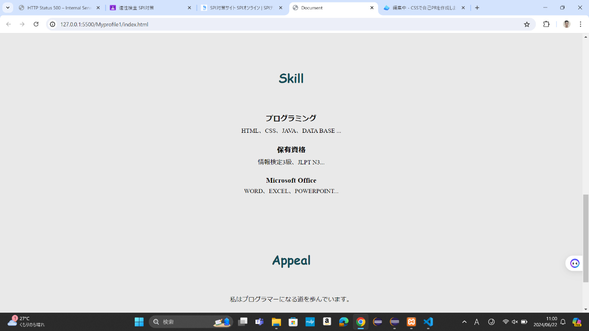Screen dimensions: 589x331
Task: Open Chrome profile avatar
Action: tap(567, 24)
